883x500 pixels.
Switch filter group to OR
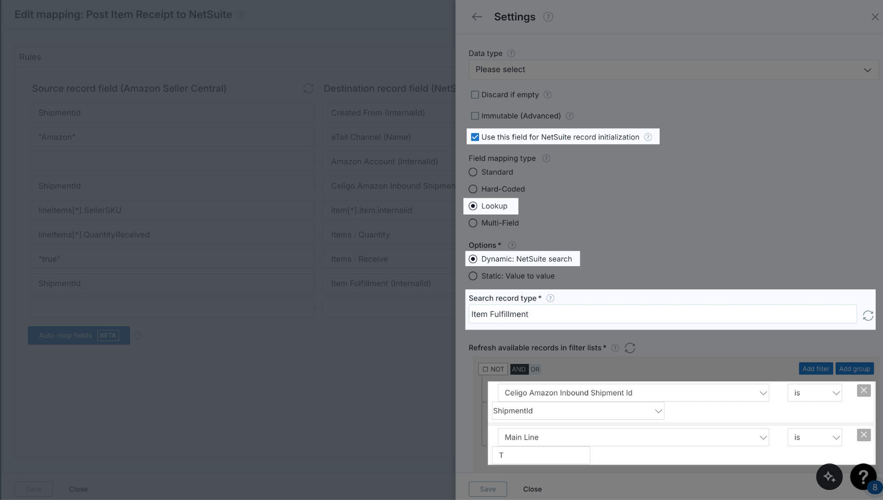pos(535,370)
